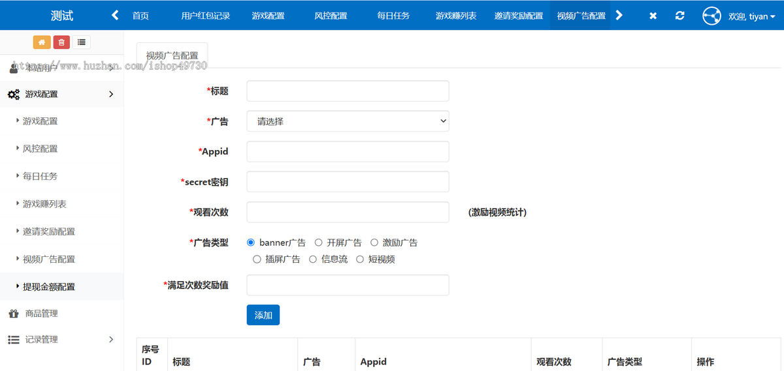784x371 pixels.
Task: Click the (激励视频统计) hint text
Action: click(497, 213)
